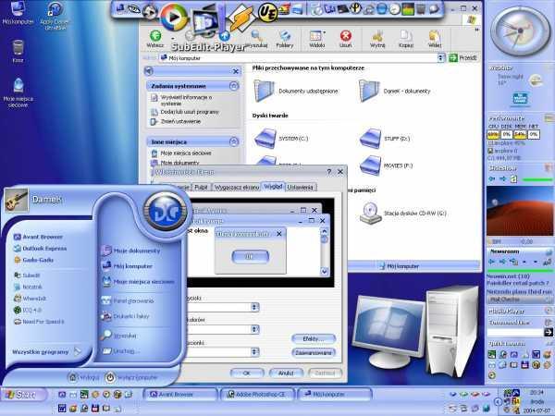The height and width of the screenshot is (416, 555).
Task: Open Moje dokumenty from Start menu
Action: [x=131, y=251]
